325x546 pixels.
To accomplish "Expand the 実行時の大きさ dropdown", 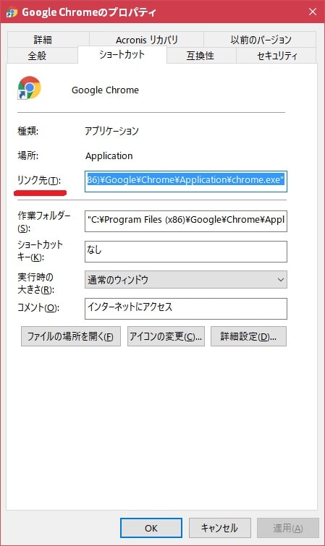I will [186, 280].
